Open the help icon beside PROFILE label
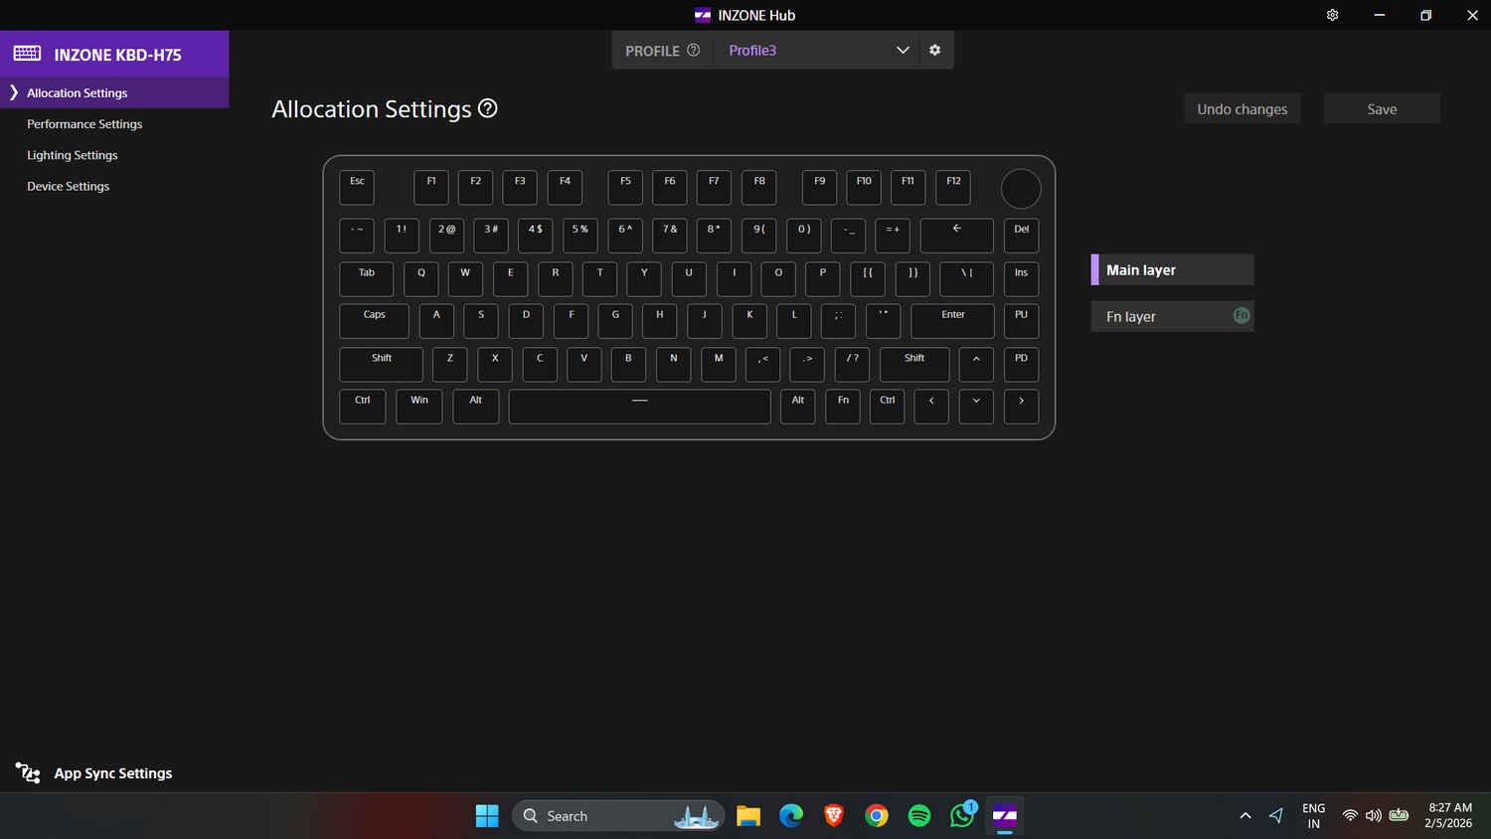 [693, 50]
